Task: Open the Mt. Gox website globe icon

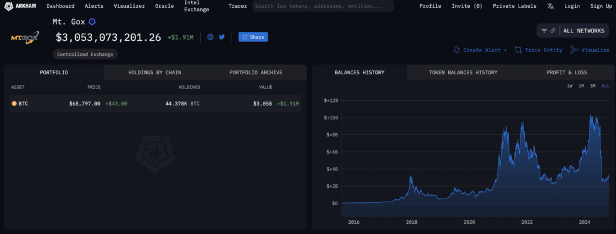Action: point(211,37)
